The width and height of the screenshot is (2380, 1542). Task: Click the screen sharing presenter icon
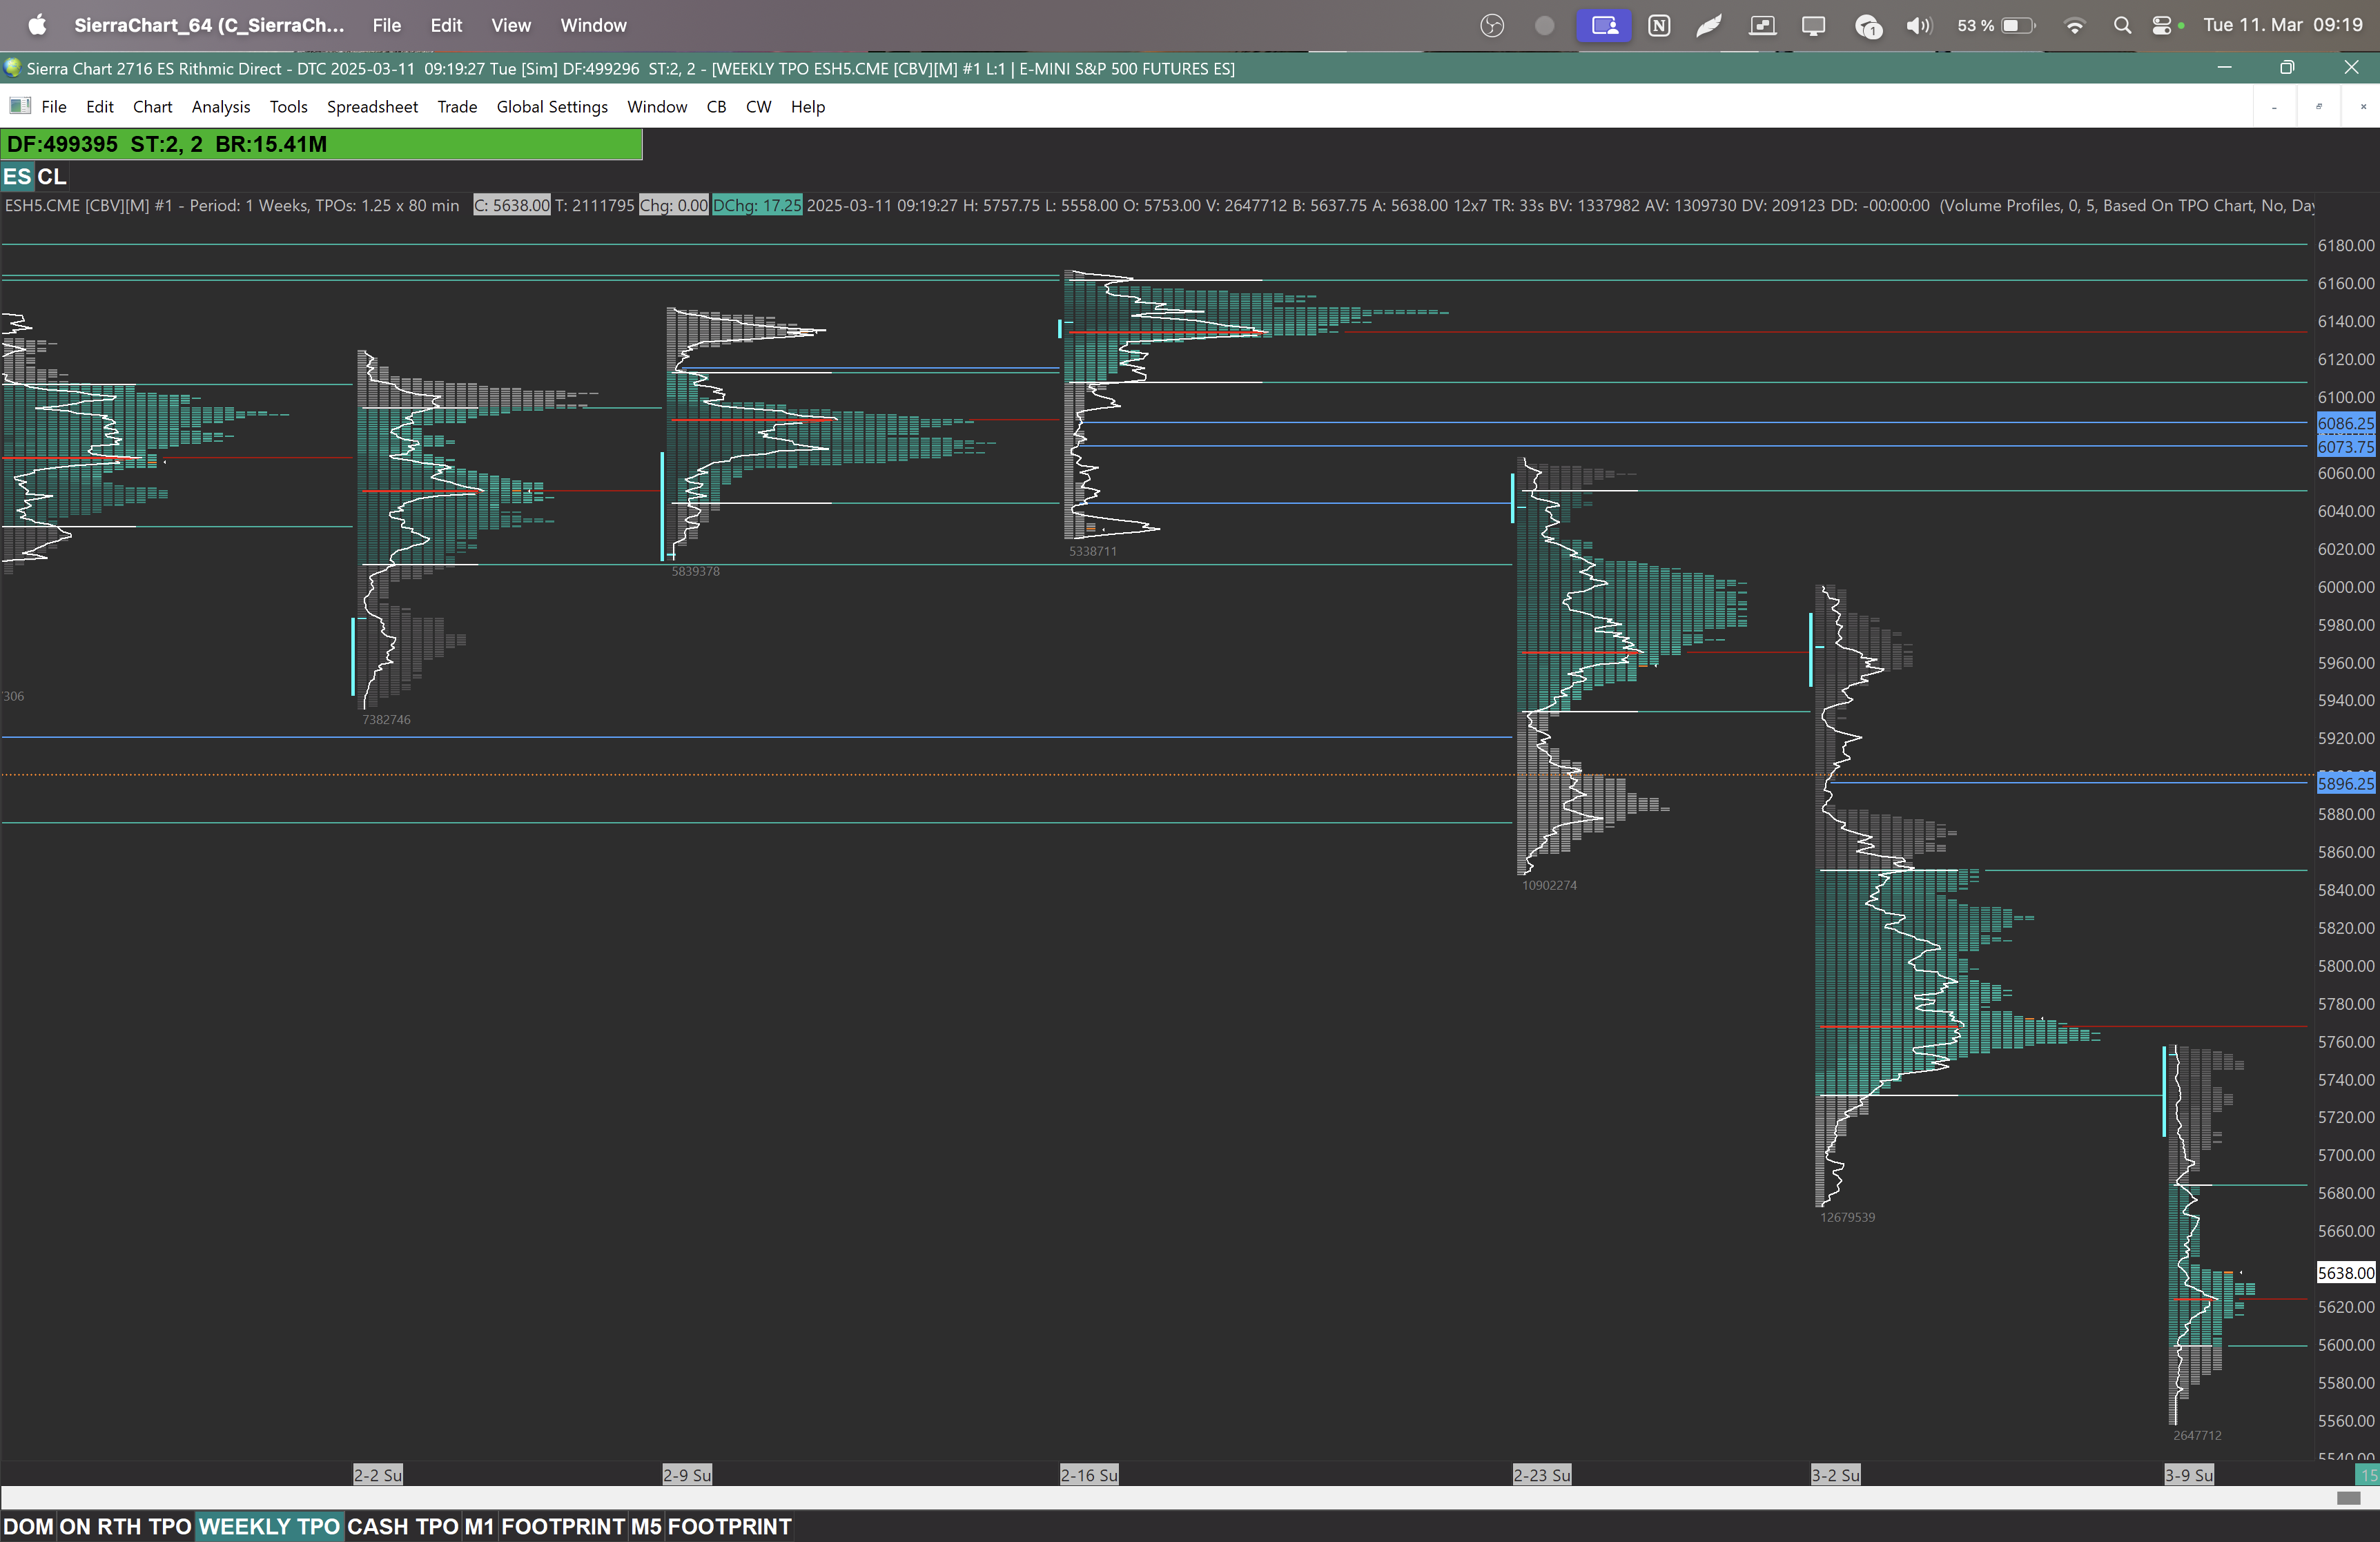[x=1604, y=26]
